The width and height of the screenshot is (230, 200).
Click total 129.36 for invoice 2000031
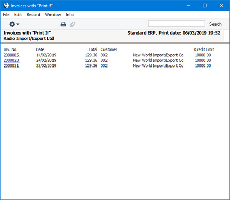[91, 65]
